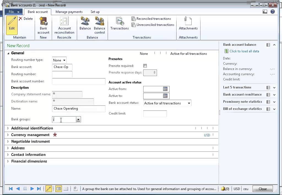Click document handling icon in status bar
The image size is (282, 195).
(75, 189)
